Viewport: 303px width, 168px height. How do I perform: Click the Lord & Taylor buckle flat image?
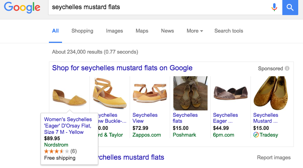(x=110, y=93)
